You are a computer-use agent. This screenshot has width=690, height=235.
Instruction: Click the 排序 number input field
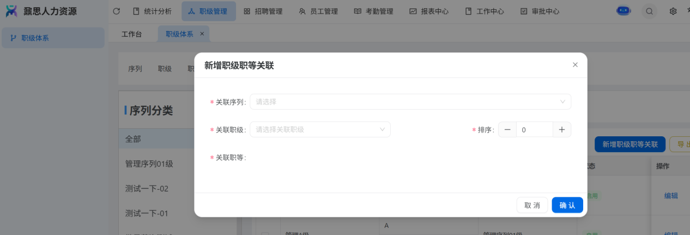pos(534,130)
